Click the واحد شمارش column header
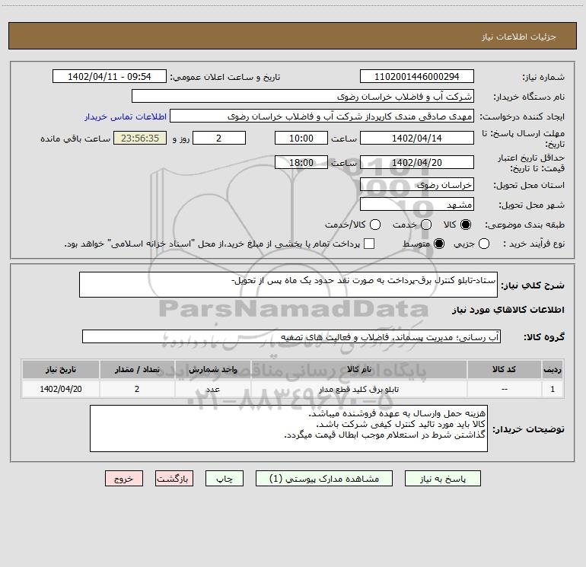 pos(212,369)
